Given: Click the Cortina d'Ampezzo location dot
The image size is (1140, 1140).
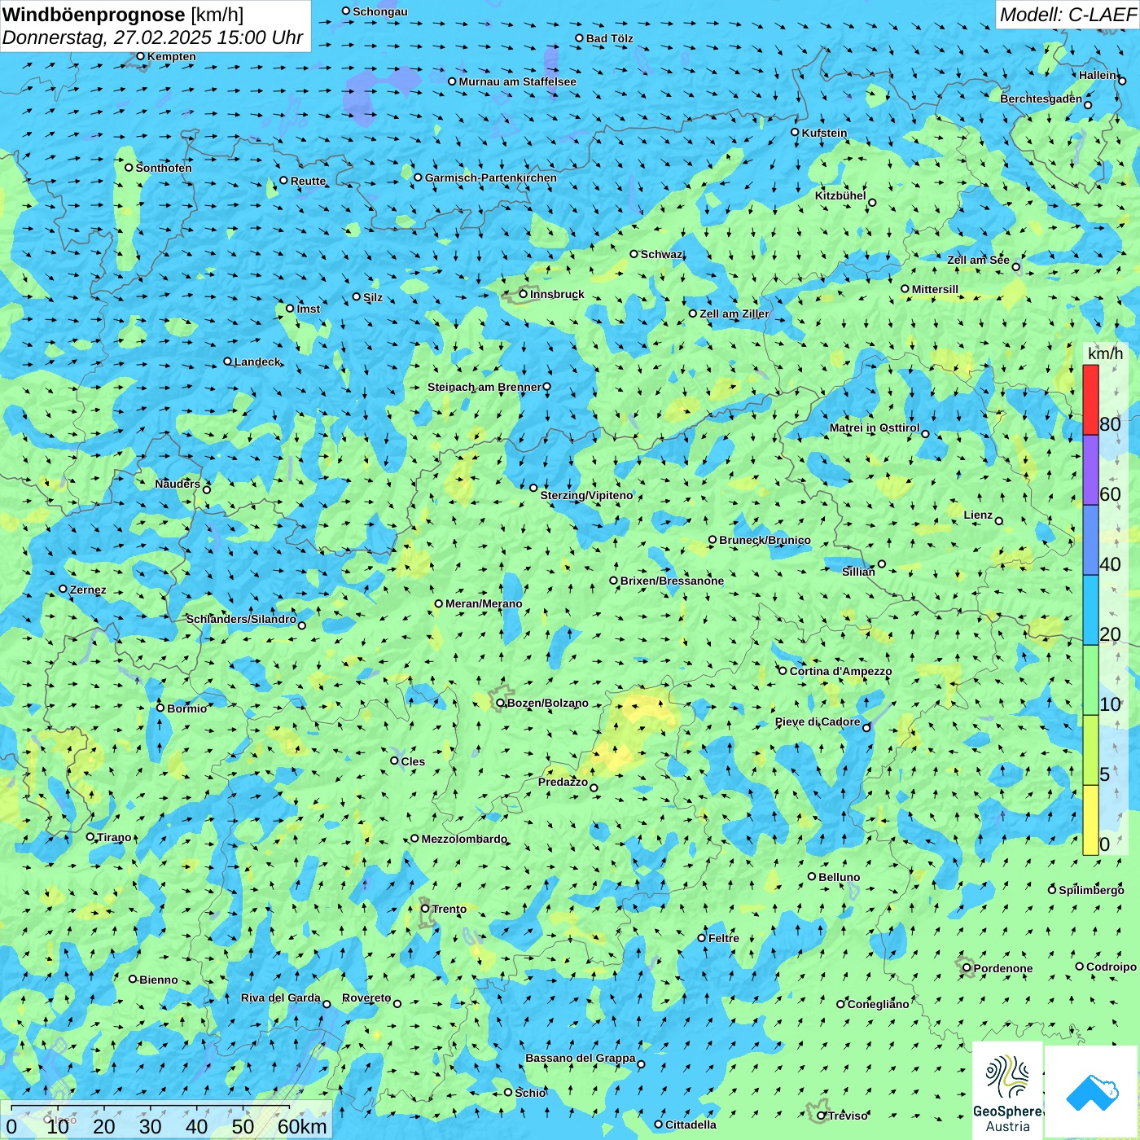Looking at the screenshot, I should click(783, 671).
